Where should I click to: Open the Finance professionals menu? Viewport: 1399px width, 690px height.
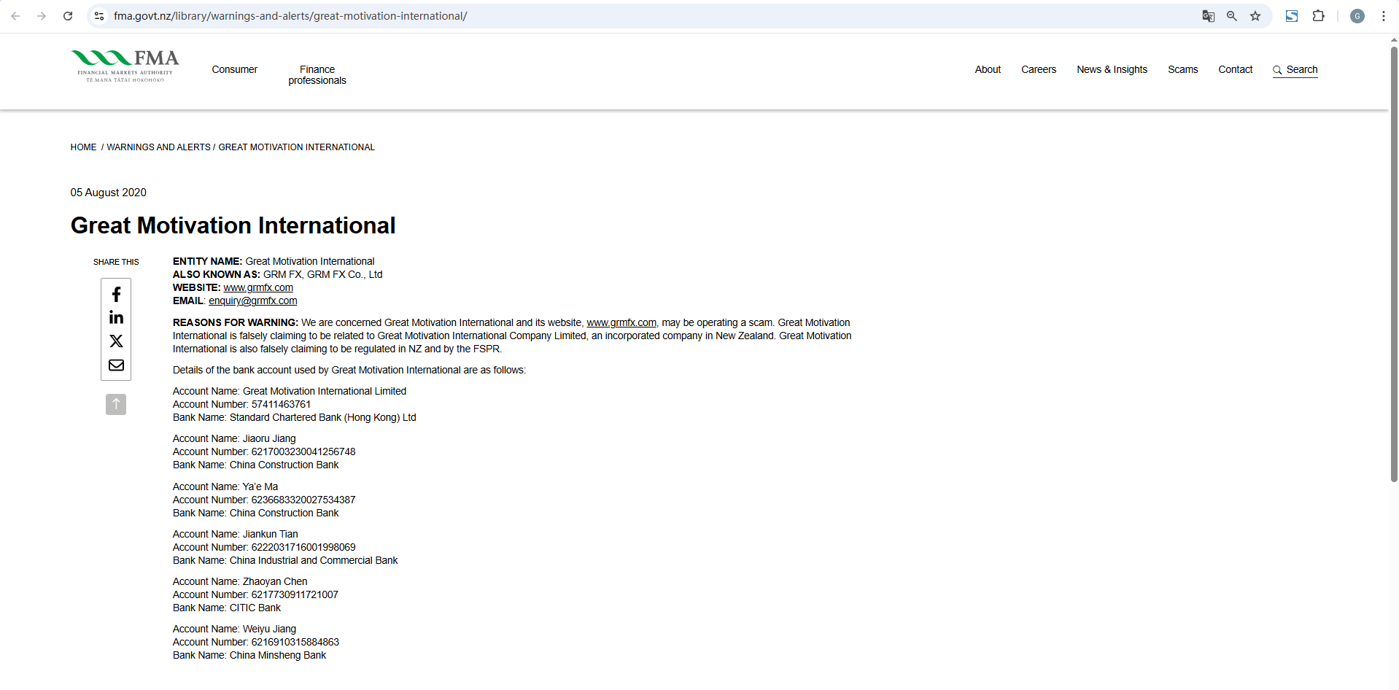(x=317, y=75)
